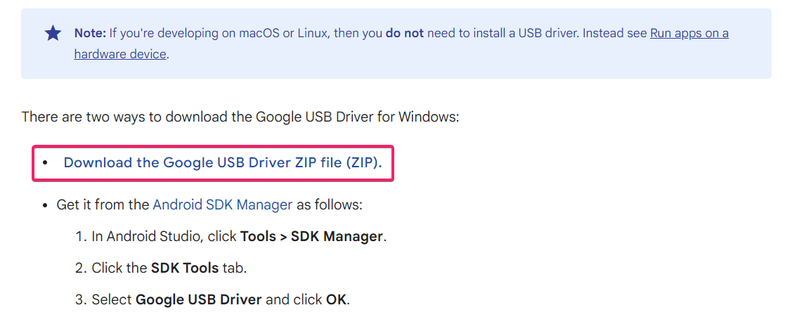Click the bold "Note:" label
785x317 pixels.
pyautogui.click(x=91, y=33)
